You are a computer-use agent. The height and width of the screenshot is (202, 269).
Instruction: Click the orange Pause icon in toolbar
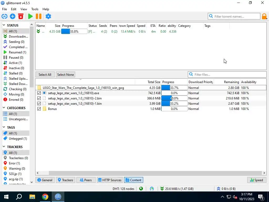[x=39, y=16]
